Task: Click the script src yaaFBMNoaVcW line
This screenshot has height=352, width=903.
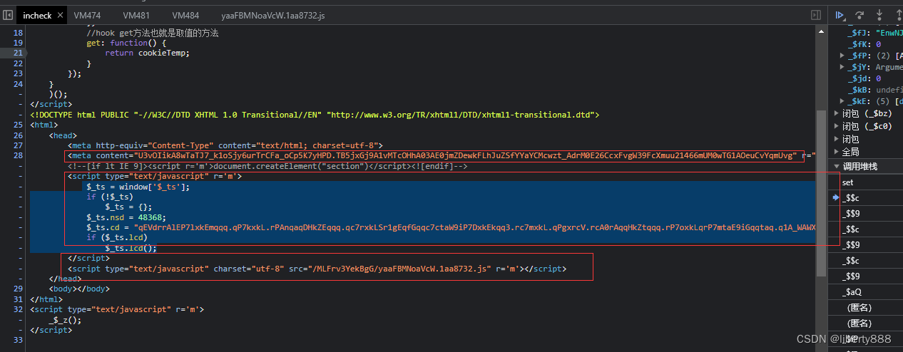Action: click(317, 269)
